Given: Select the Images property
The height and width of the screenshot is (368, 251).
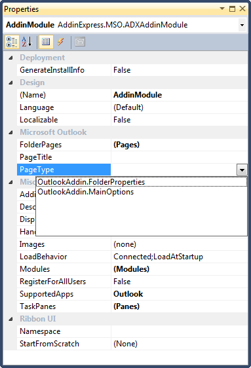Looking at the screenshot, I should point(64,244).
